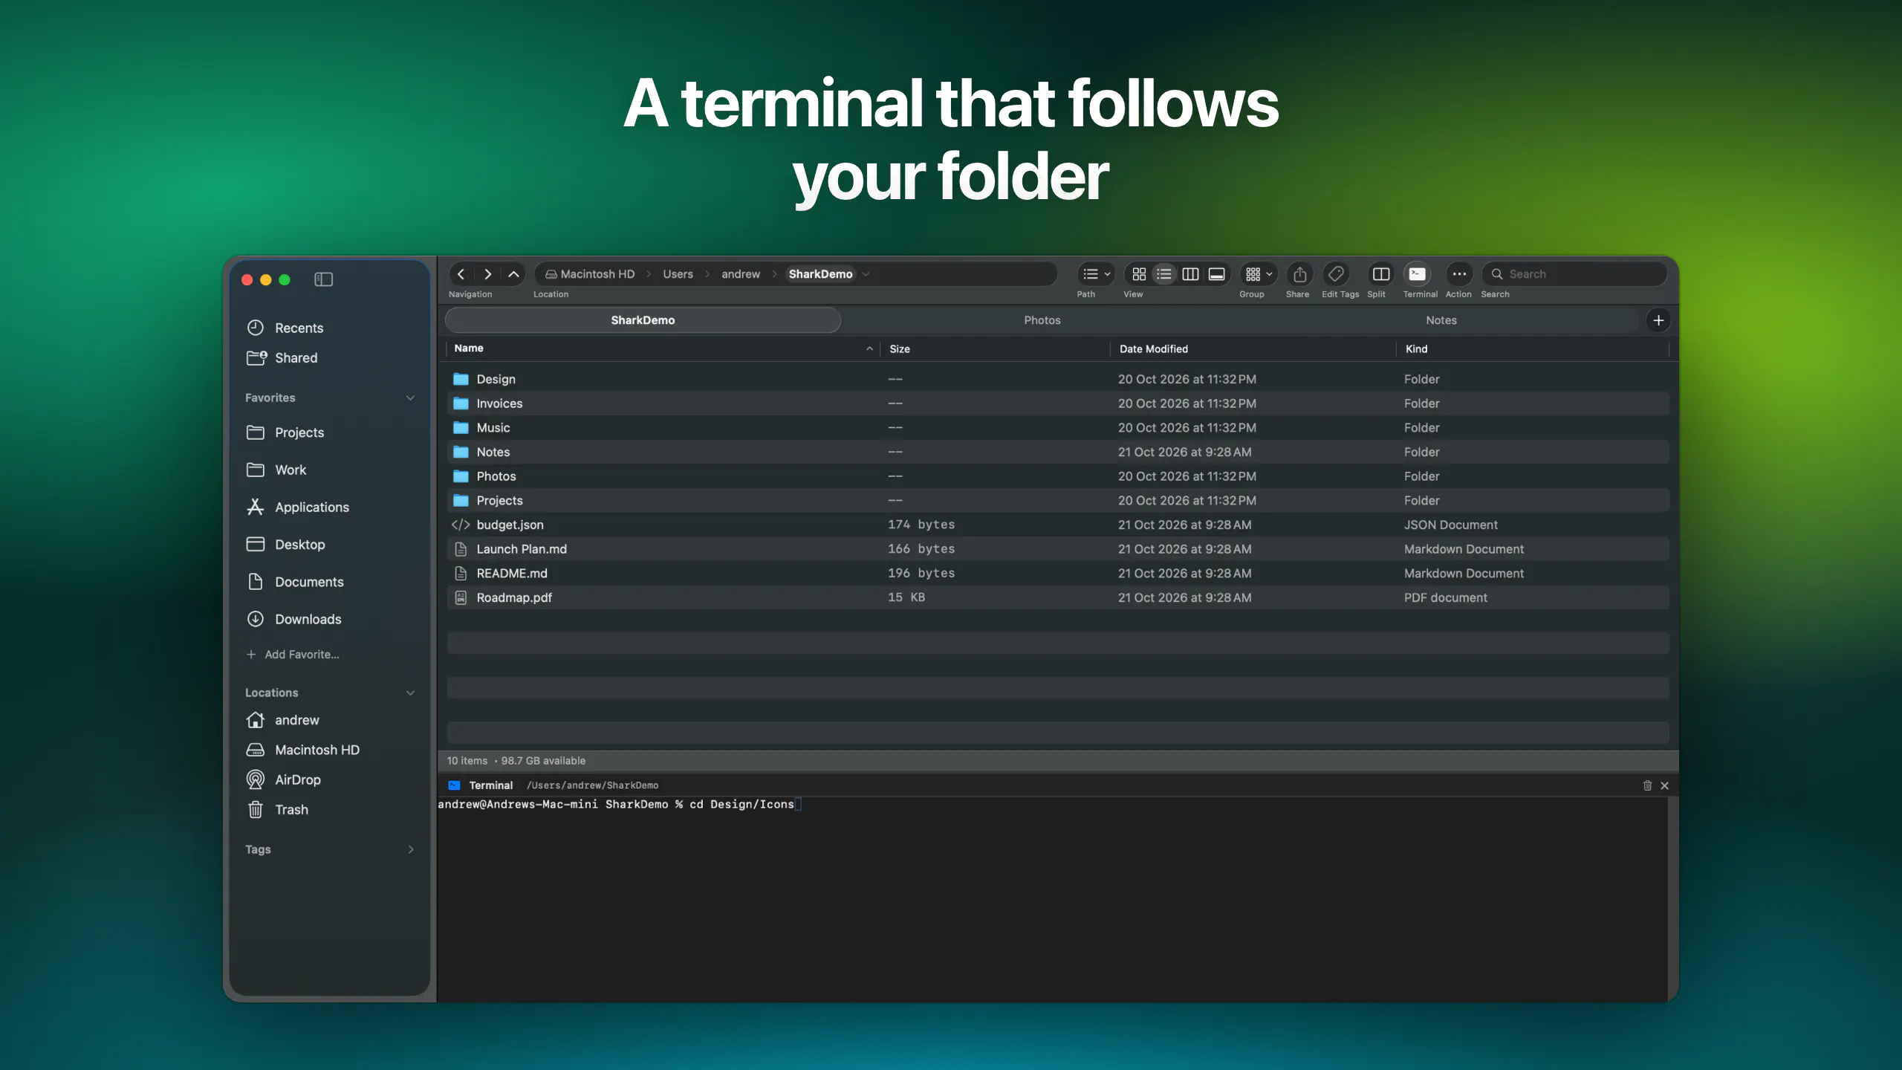Select the Roadmap.pdf file
The height and width of the screenshot is (1070, 1902).
[x=1058, y=597]
